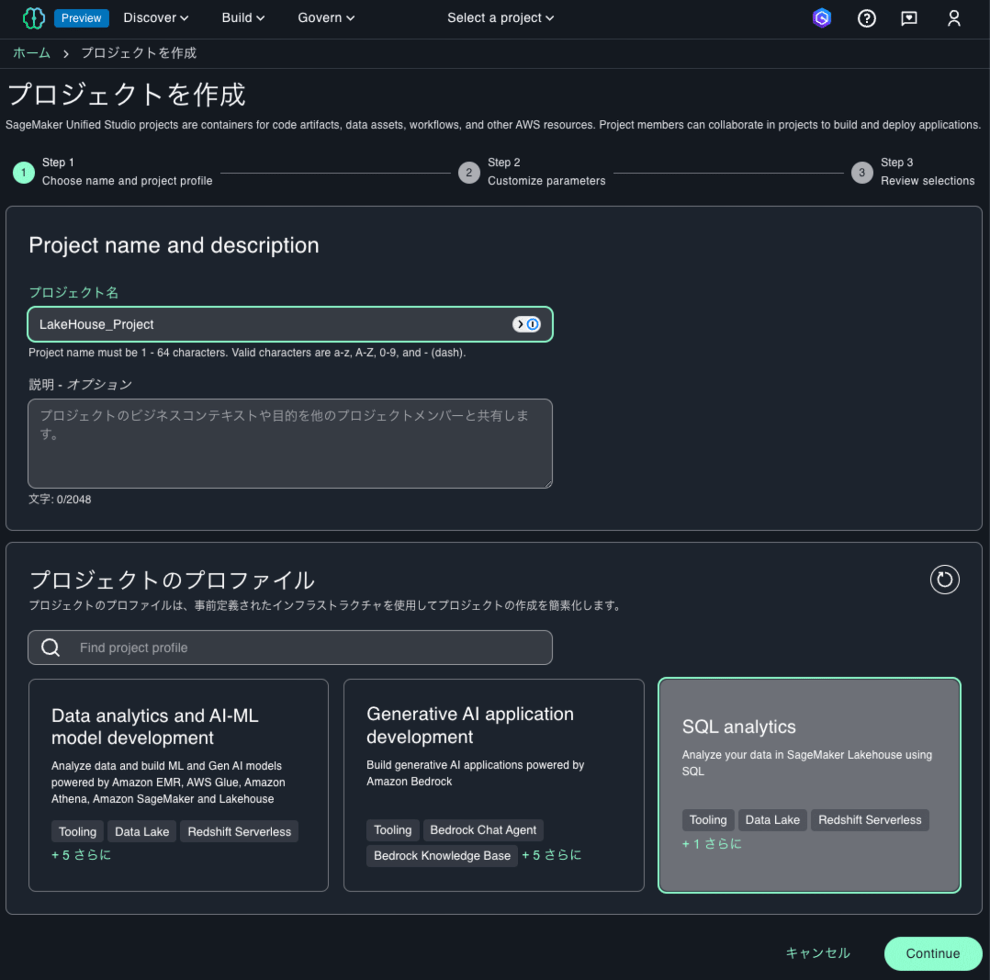Click the project name input field
The image size is (990, 980).
click(290, 324)
